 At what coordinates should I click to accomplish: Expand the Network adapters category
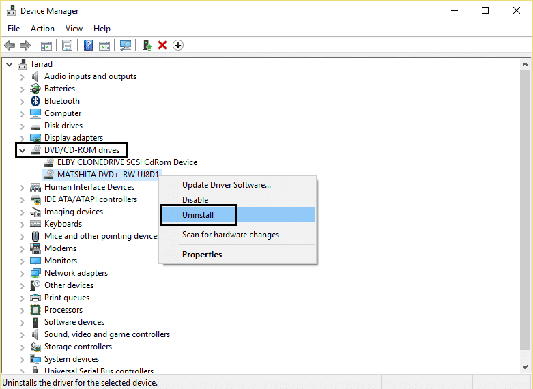[23, 273]
